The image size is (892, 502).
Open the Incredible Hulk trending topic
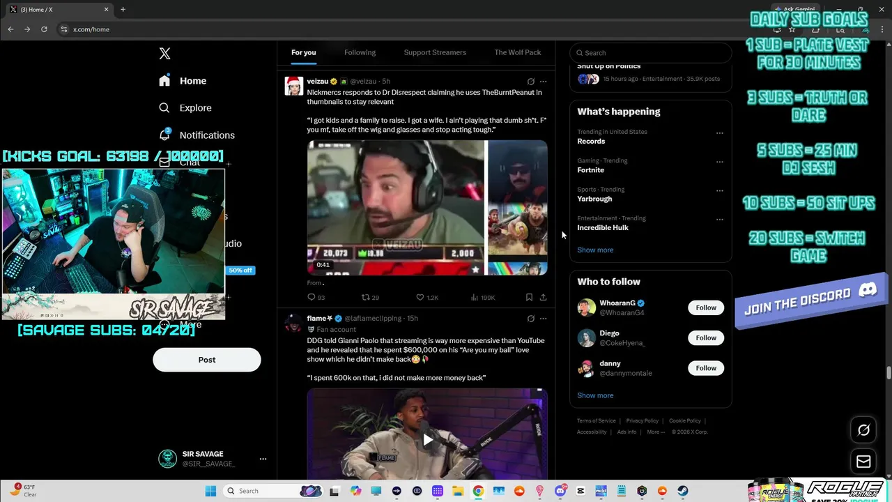[x=603, y=227]
